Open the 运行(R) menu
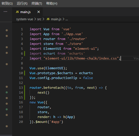Viewport: 139px width, 136px height. (x=22, y=4)
